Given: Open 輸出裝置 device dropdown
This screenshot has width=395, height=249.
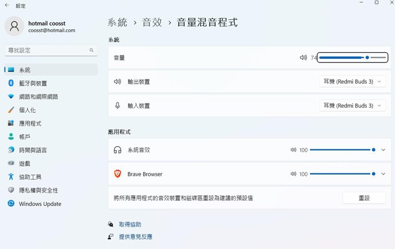Looking at the screenshot, I should coord(352,82).
